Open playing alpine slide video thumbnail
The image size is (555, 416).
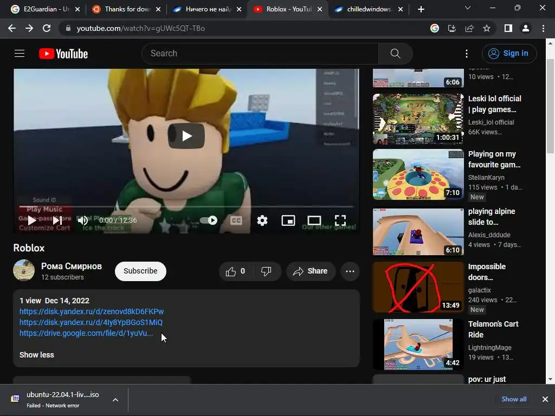click(x=418, y=232)
